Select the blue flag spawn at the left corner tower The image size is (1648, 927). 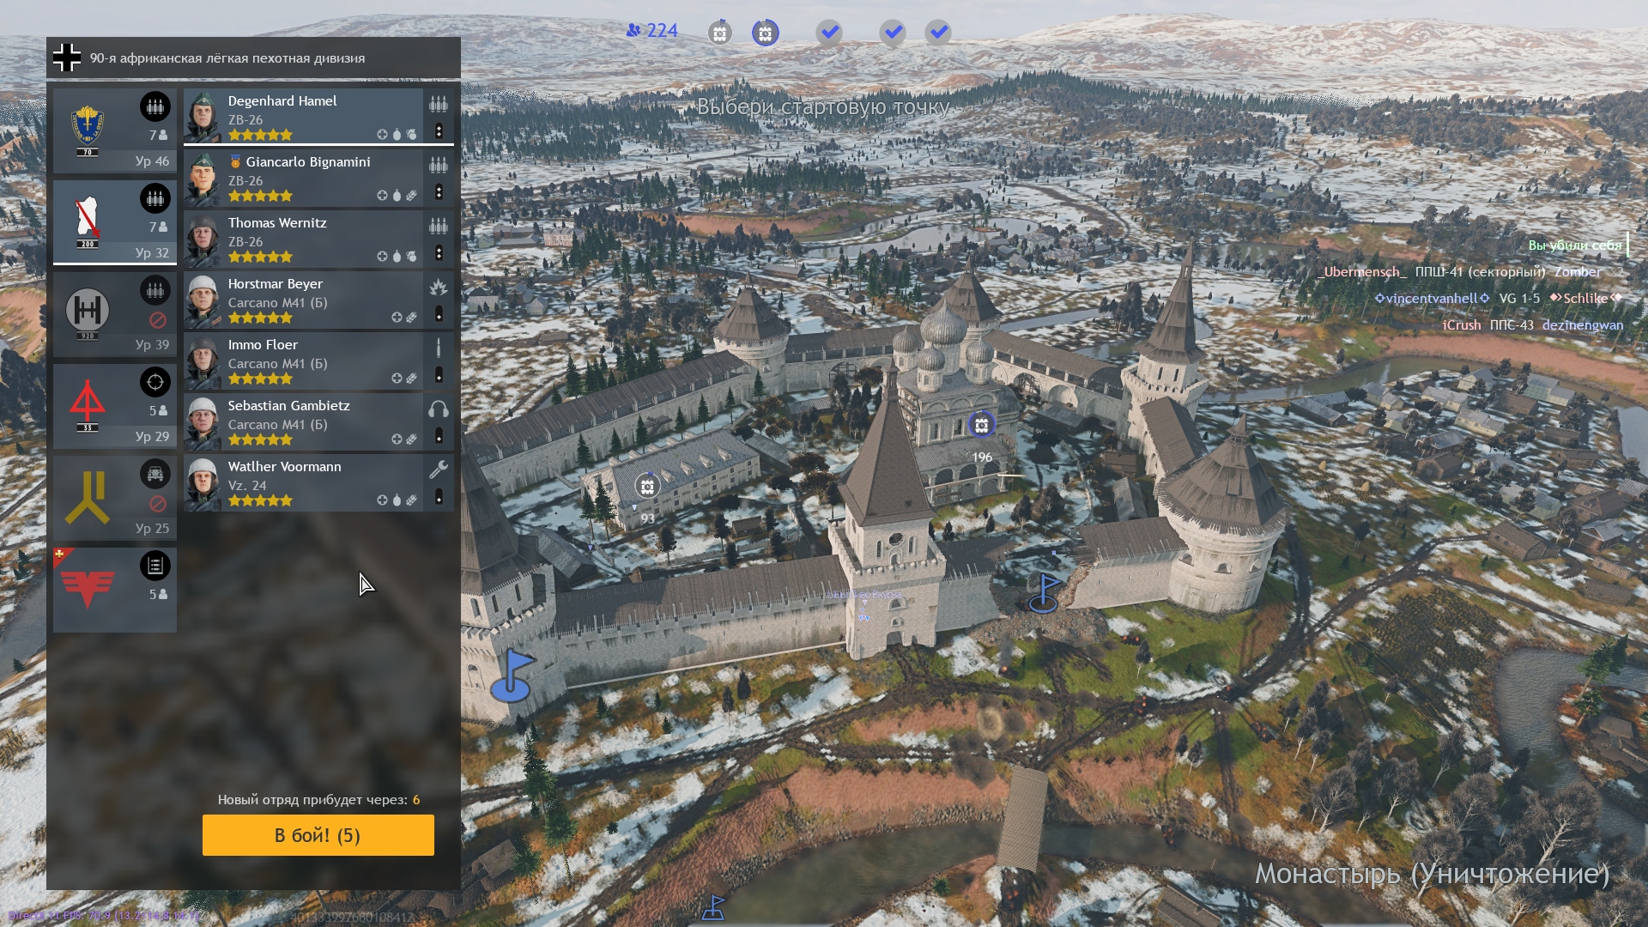pyautogui.click(x=512, y=676)
